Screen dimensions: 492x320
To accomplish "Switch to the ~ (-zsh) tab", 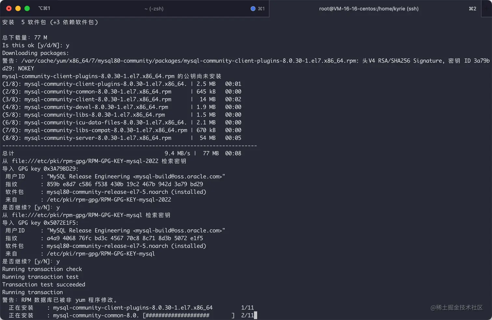I will [154, 9].
